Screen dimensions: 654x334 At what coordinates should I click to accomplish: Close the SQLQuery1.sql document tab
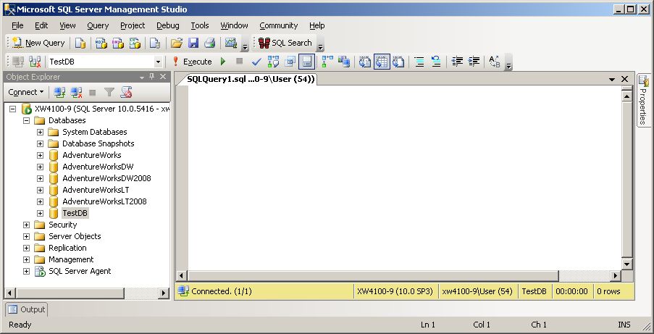624,79
